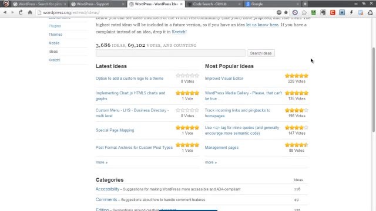
Task: Click the '228 Votes' count text
Action: pos(297,81)
